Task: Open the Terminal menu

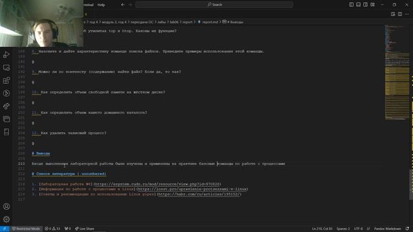Action: (88, 5)
